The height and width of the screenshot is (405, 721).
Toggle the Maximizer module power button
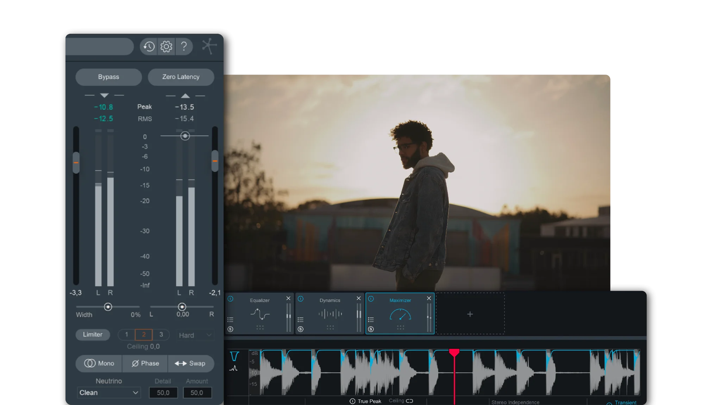(371, 299)
